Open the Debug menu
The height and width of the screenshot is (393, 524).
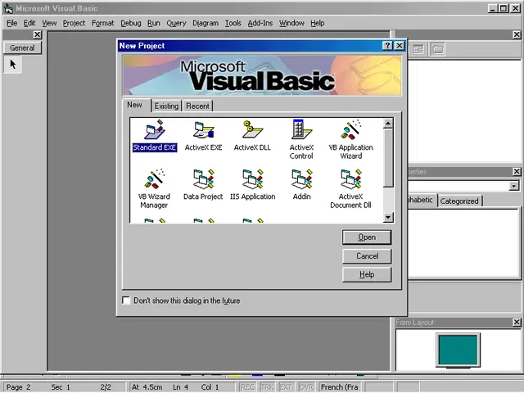pyautogui.click(x=131, y=23)
